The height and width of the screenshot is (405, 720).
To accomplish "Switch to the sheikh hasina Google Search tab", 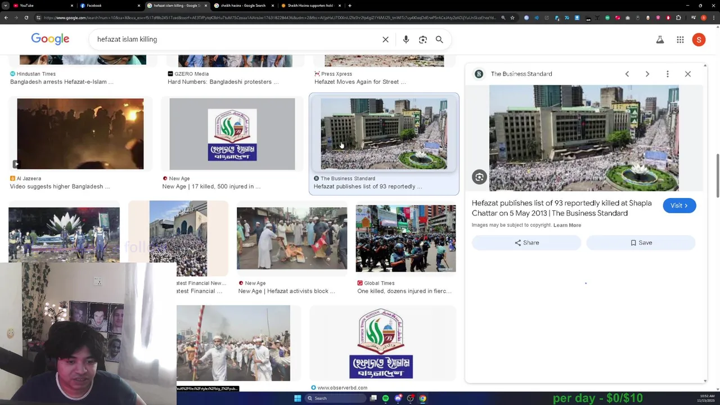I will coord(242,6).
